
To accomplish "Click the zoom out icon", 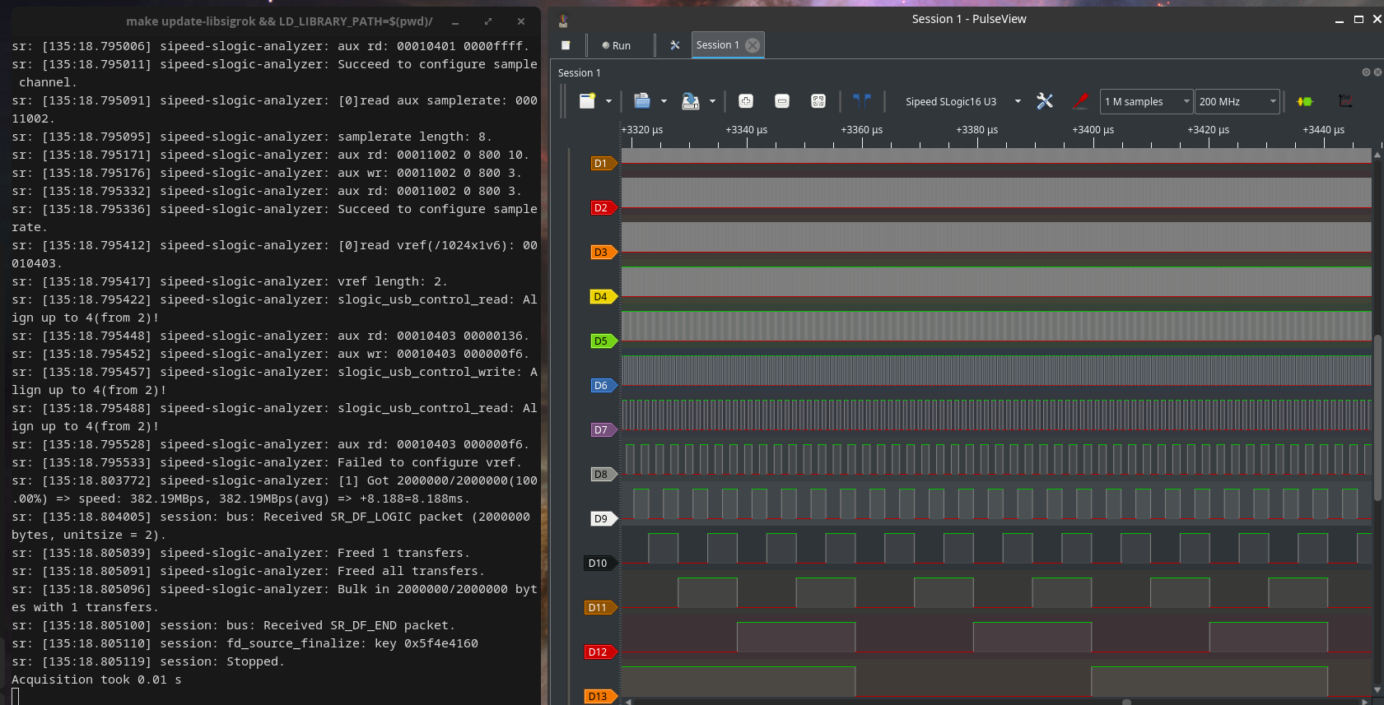I will (x=782, y=101).
